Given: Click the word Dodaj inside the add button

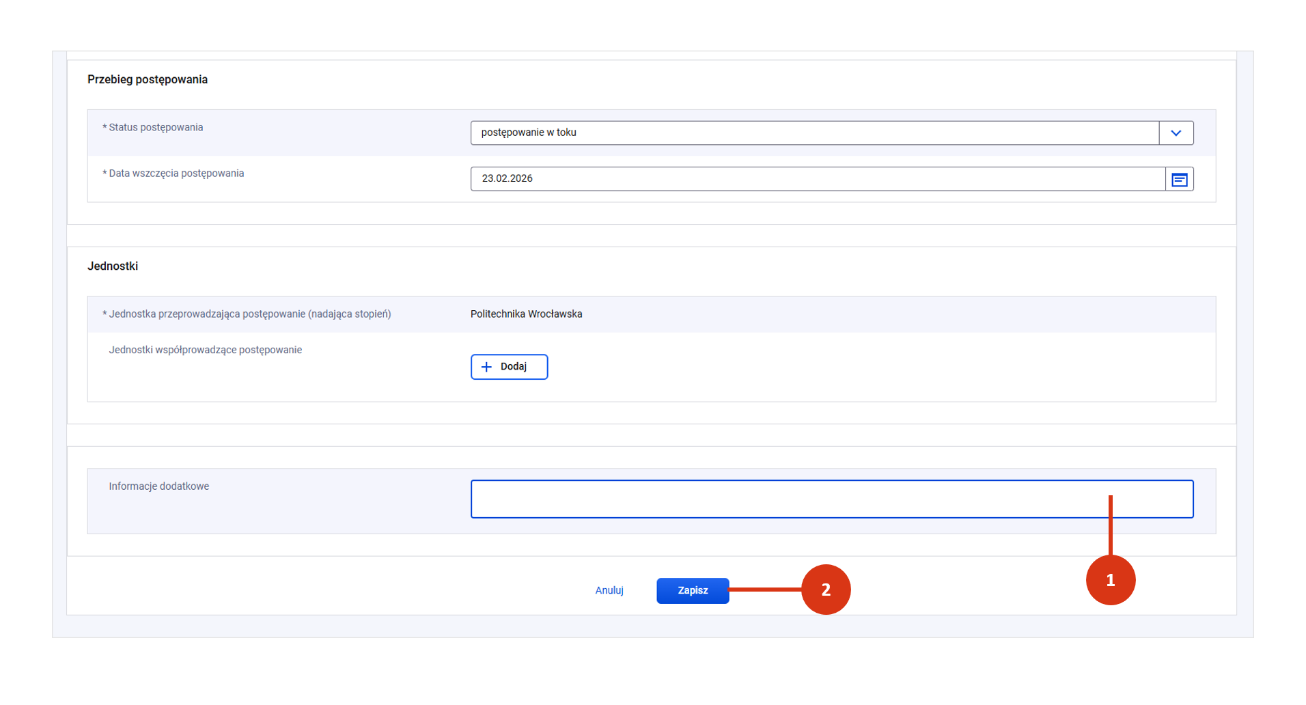Looking at the screenshot, I should tap(514, 367).
